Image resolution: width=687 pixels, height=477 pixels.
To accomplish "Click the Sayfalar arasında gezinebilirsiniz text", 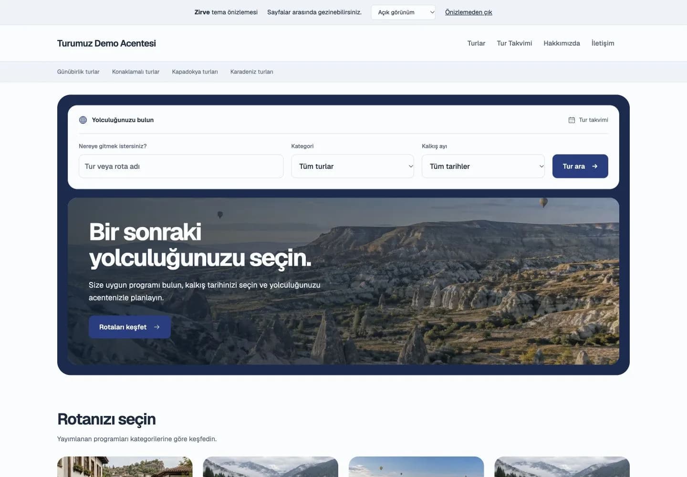I will click(314, 12).
